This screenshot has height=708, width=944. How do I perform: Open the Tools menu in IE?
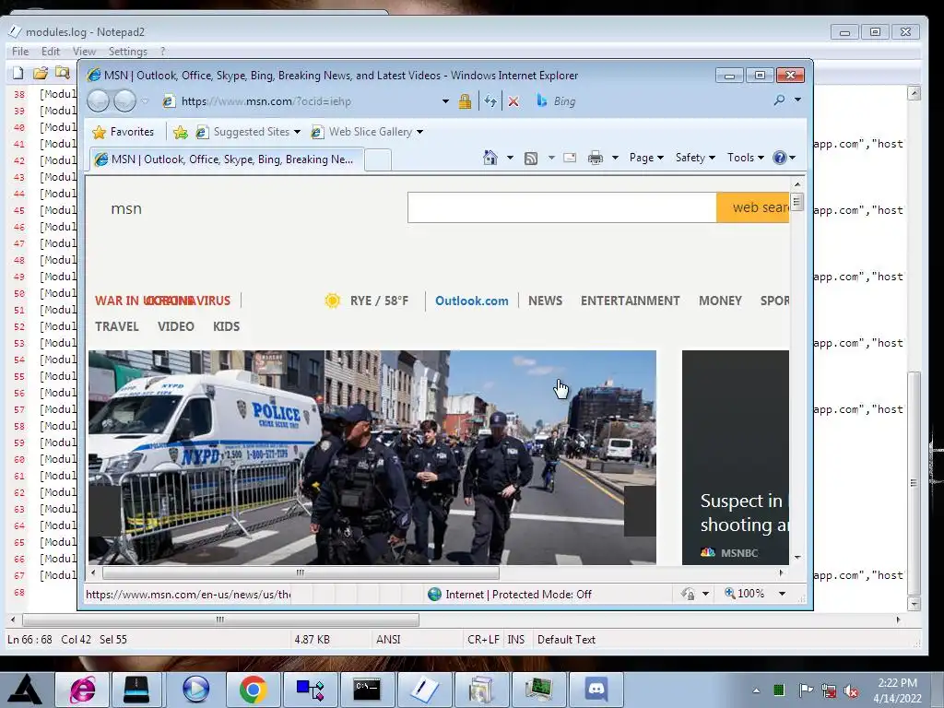(x=745, y=158)
